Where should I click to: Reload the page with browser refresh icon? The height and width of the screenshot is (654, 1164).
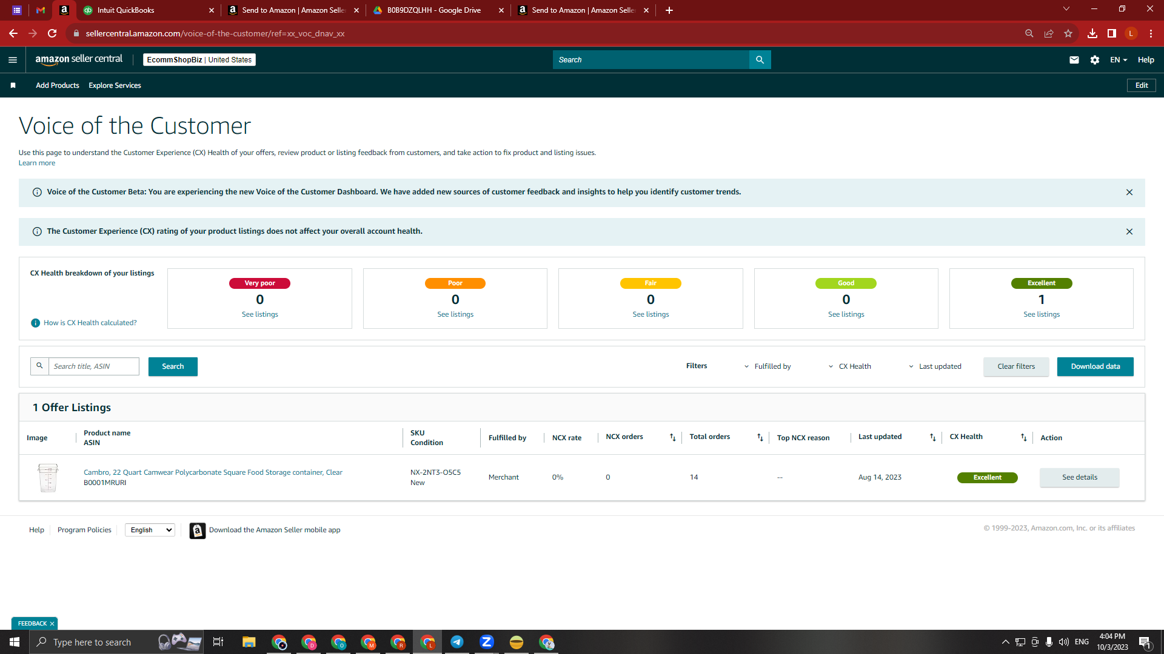click(x=52, y=34)
